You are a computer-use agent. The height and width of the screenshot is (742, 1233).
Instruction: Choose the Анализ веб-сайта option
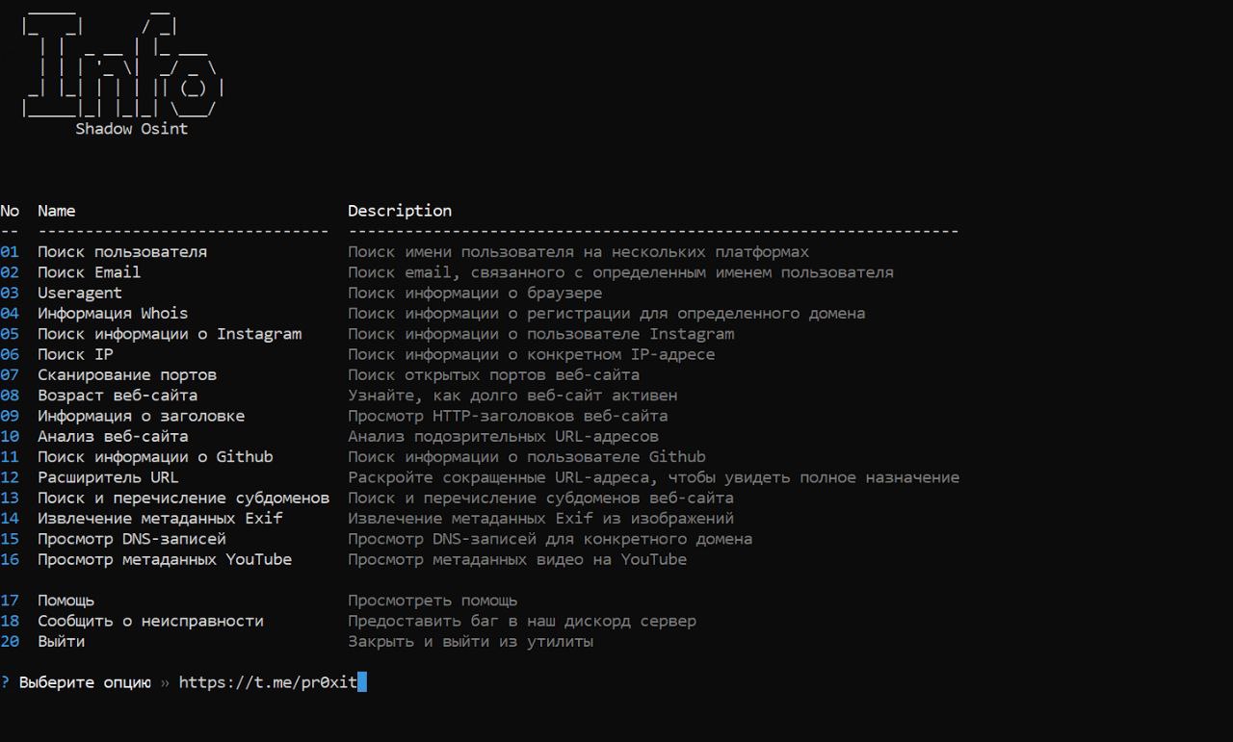[x=113, y=437]
